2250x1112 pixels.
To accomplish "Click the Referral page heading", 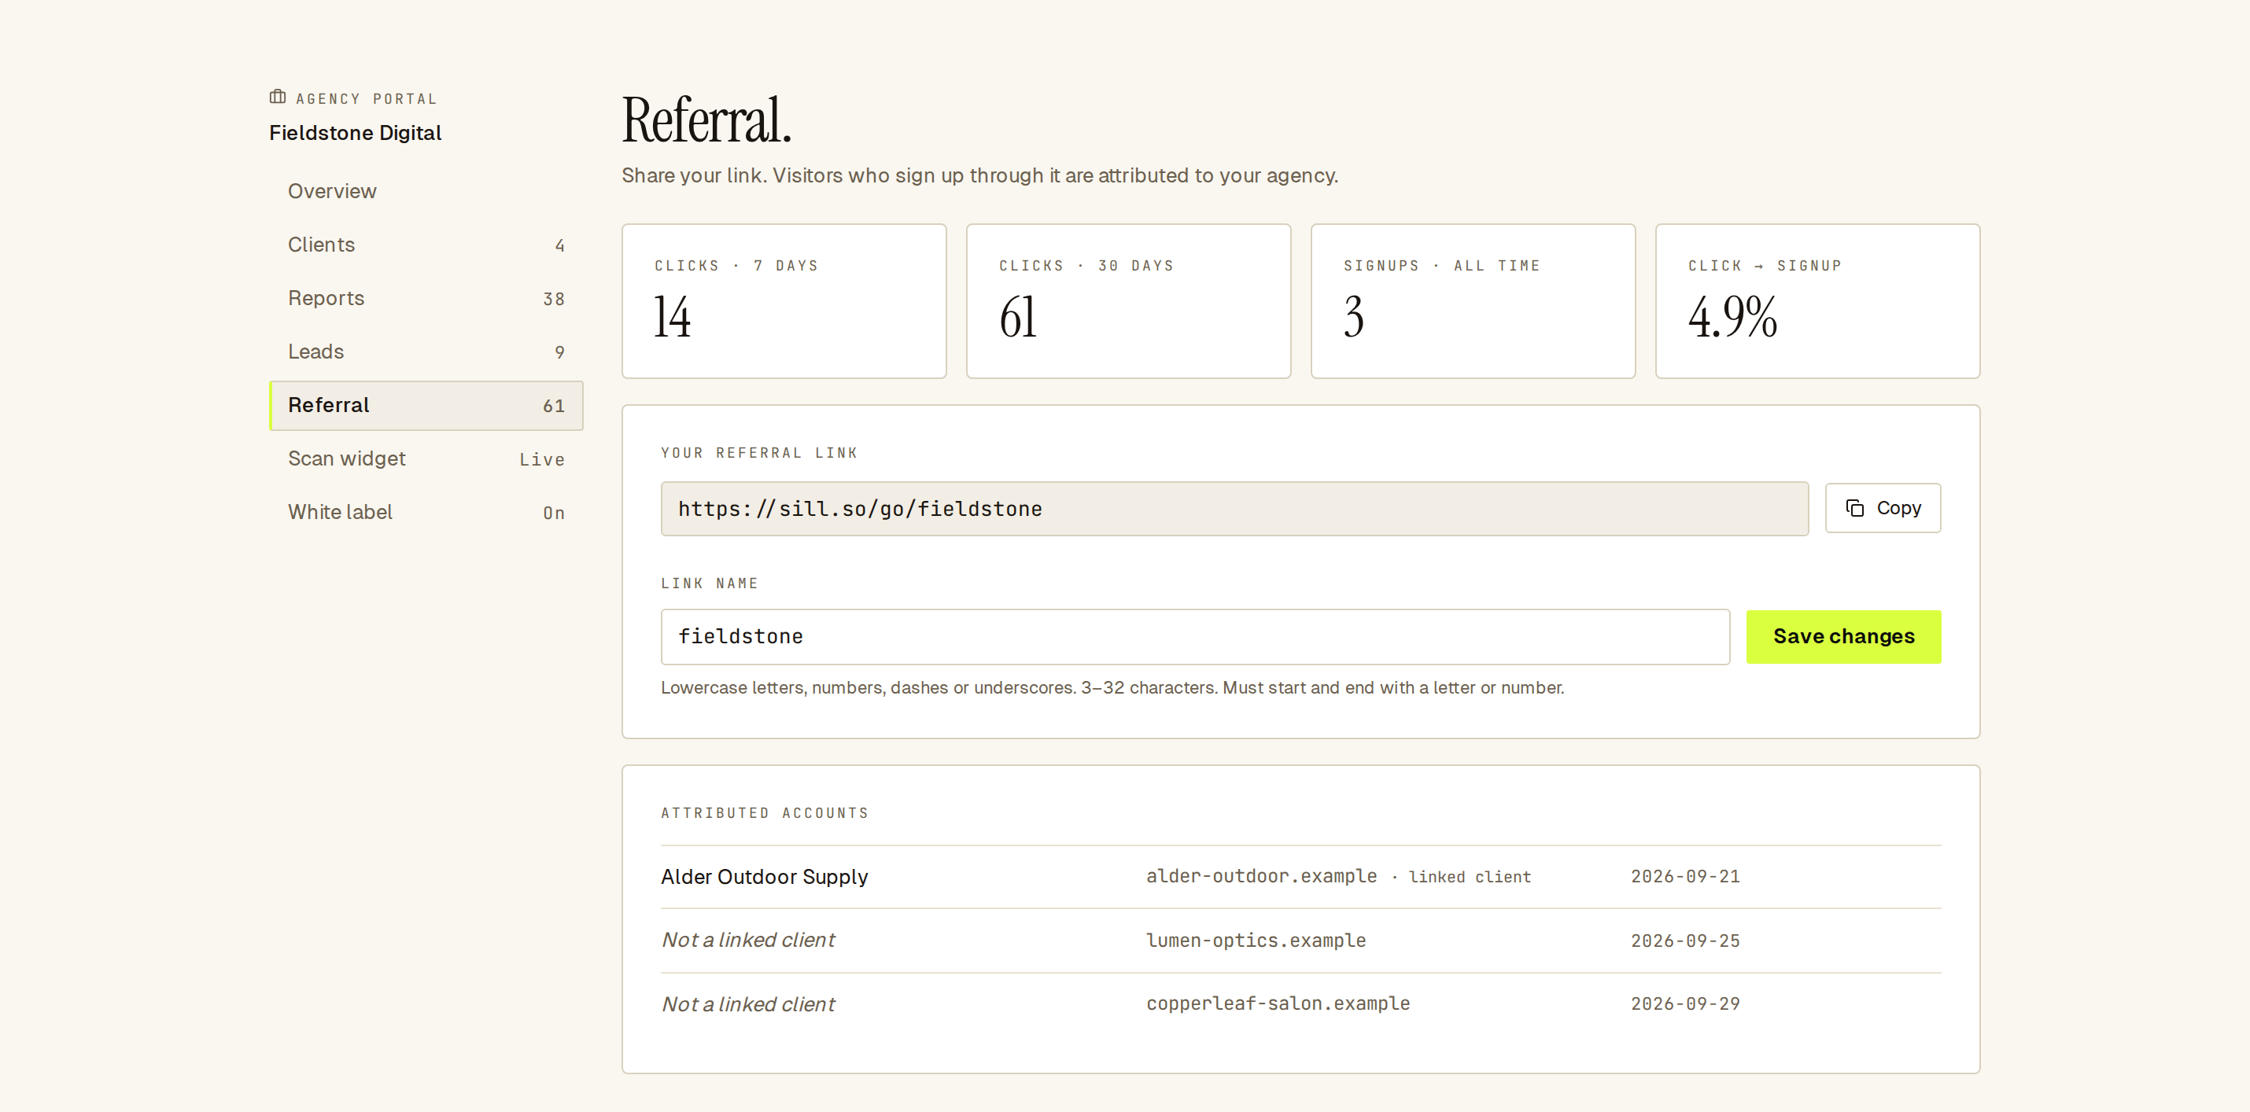I will pyautogui.click(x=706, y=120).
